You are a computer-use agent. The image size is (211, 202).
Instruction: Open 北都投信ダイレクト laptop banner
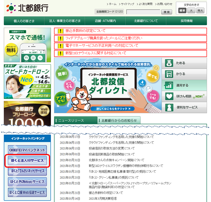pos(108,85)
